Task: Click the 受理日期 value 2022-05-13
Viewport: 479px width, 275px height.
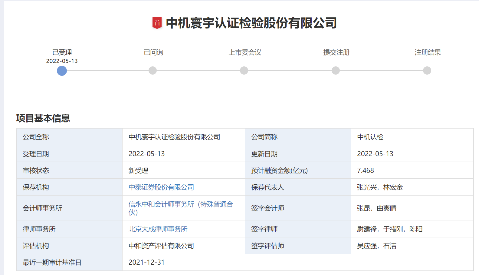Action: click(x=147, y=154)
